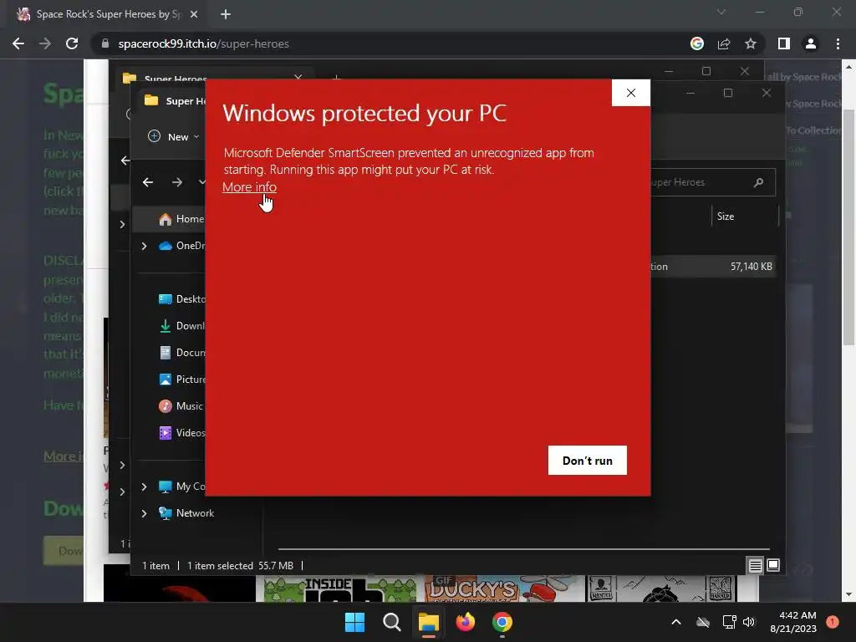Viewport: 856px width, 642px height.
Task: Go forward in File Explorer navigation
Action: pyautogui.click(x=177, y=182)
